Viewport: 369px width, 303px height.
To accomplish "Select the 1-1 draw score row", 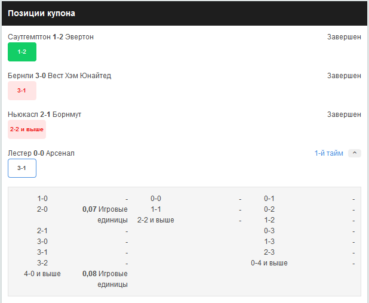I will coord(156,209).
